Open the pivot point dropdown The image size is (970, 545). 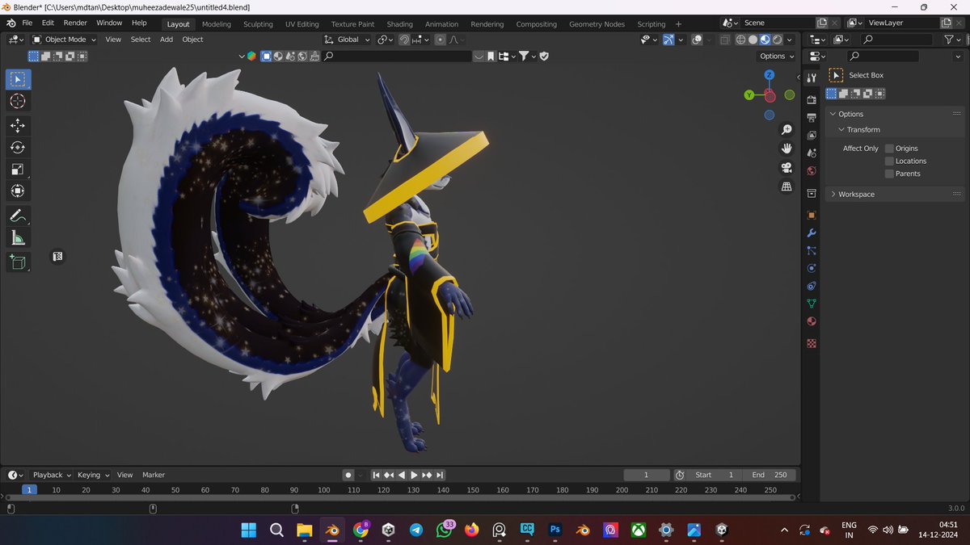(x=386, y=40)
